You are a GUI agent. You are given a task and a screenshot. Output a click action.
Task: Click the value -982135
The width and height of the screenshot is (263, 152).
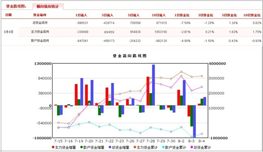click(x=161, y=41)
